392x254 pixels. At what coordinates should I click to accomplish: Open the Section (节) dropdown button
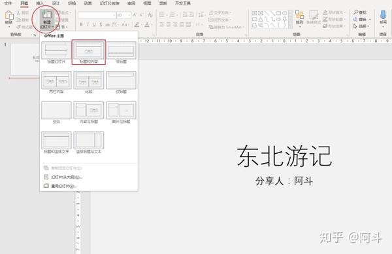(x=62, y=27)
